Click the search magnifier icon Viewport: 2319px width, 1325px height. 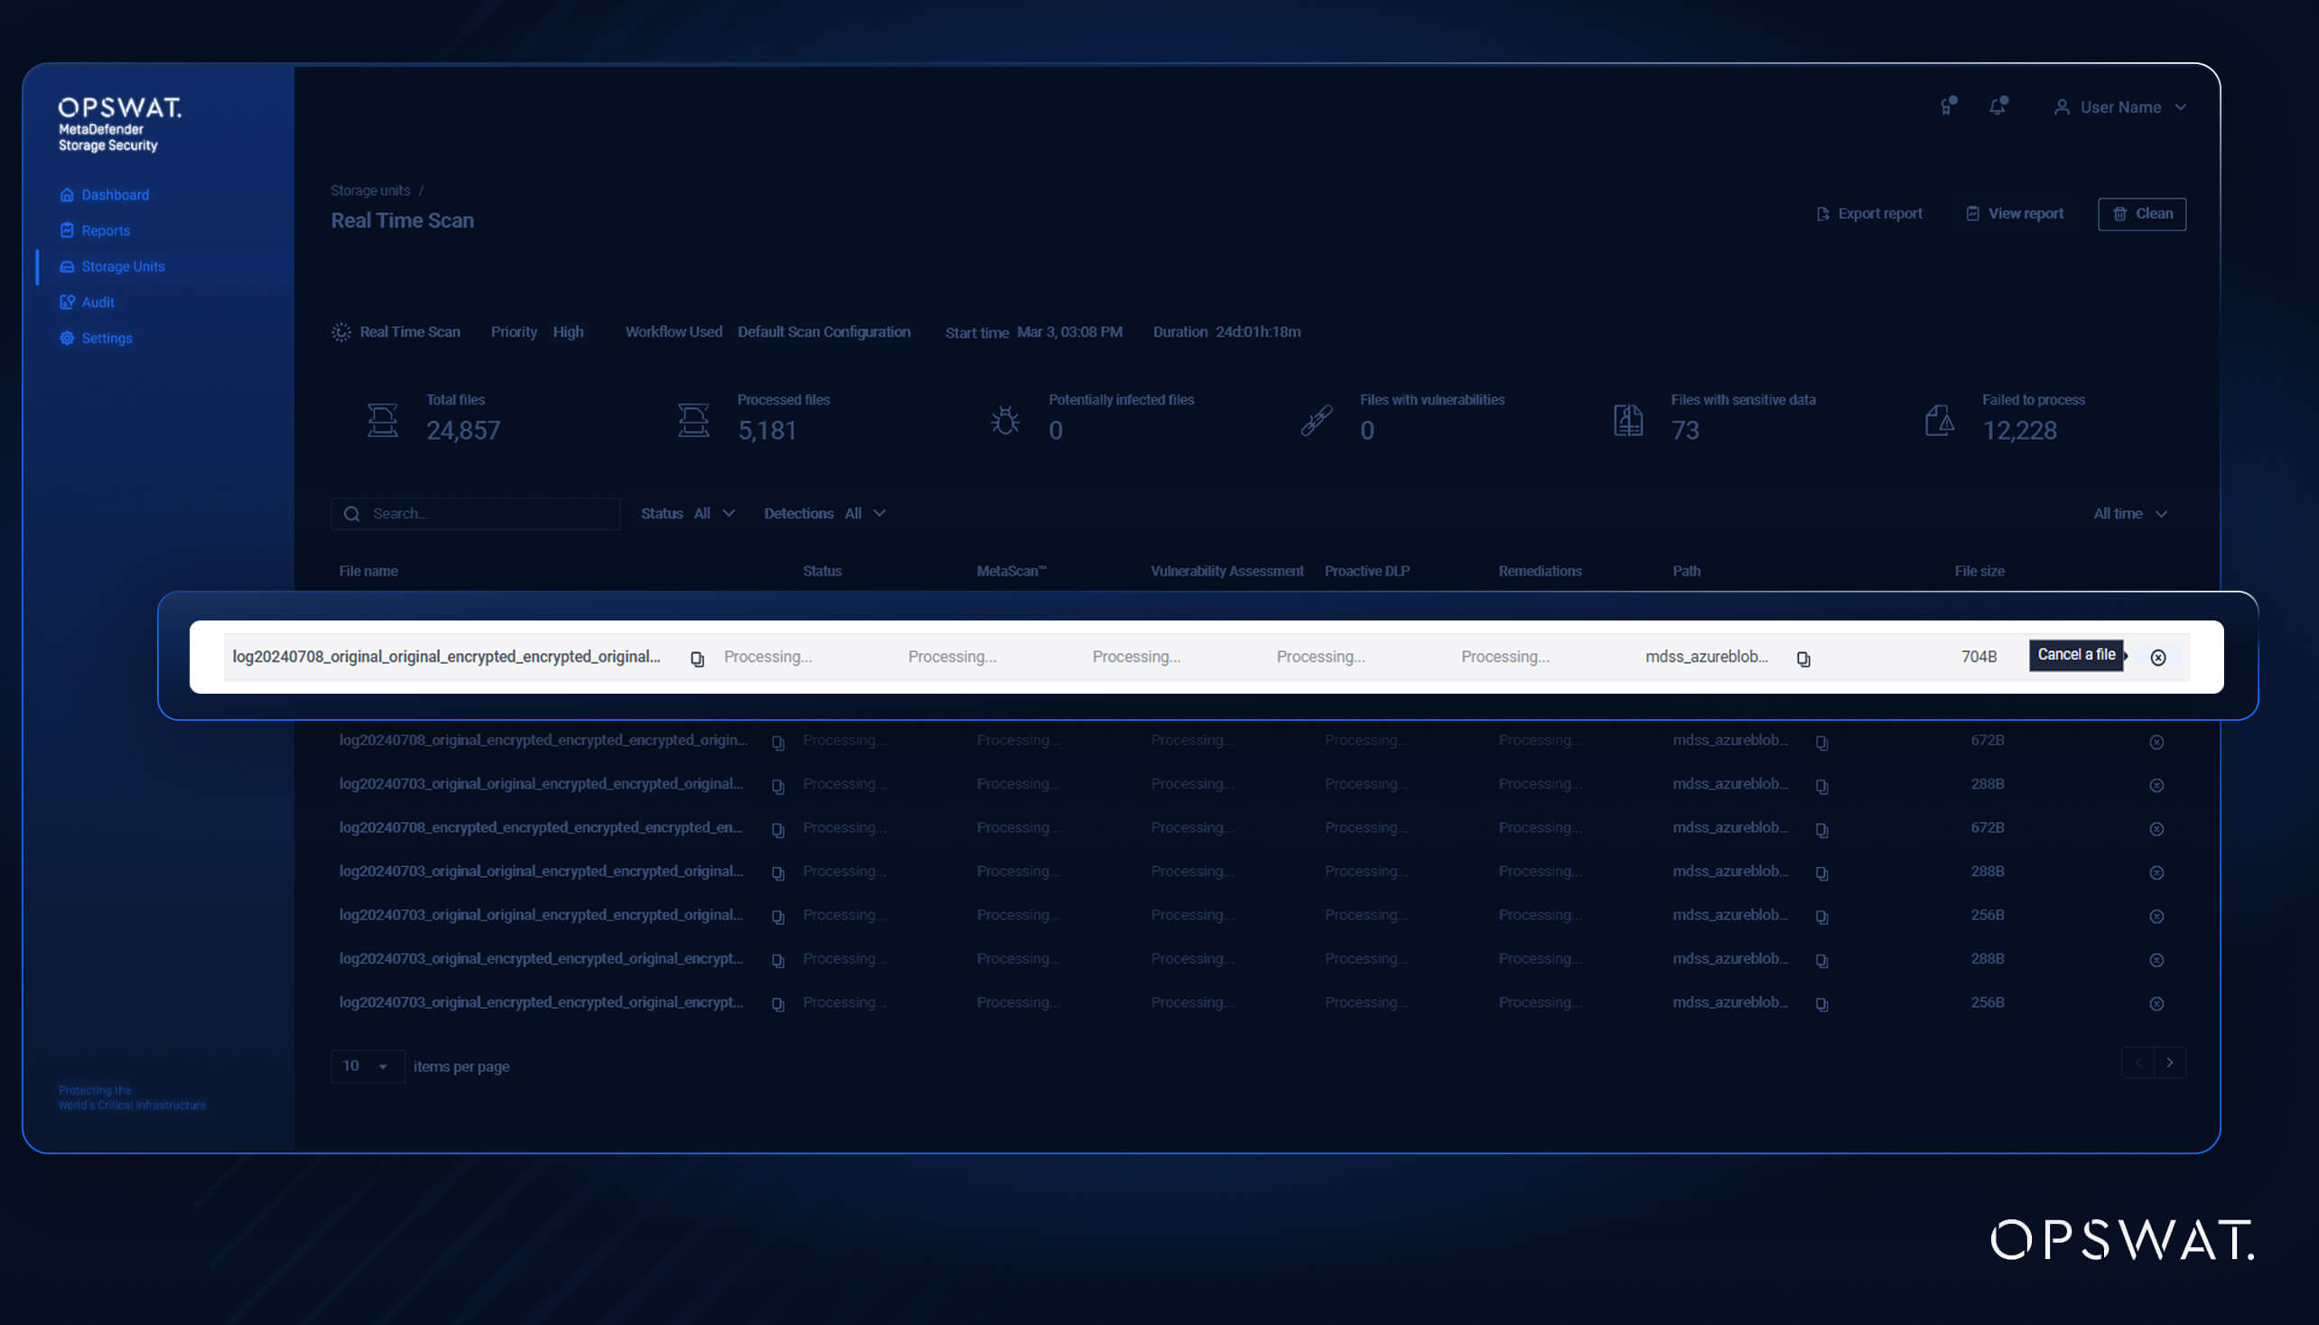[x=352, y=513]
